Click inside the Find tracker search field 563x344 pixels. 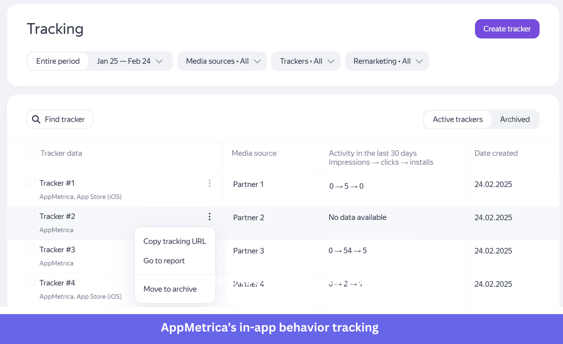66,119
